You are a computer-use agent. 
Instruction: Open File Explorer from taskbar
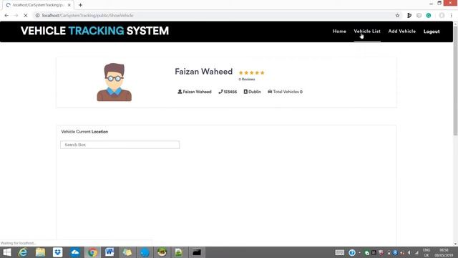tap(40, 252)
